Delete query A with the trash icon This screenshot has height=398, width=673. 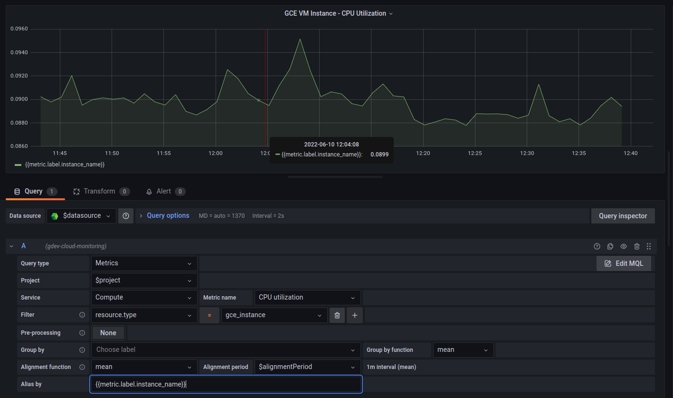pos(637,246)
